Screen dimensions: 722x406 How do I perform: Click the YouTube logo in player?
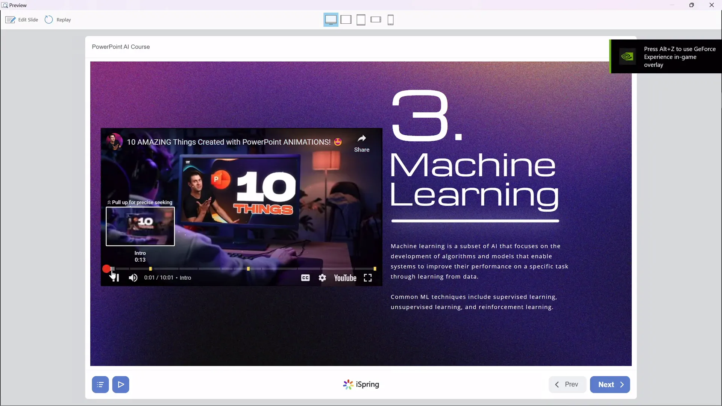[x=345, y=278]
